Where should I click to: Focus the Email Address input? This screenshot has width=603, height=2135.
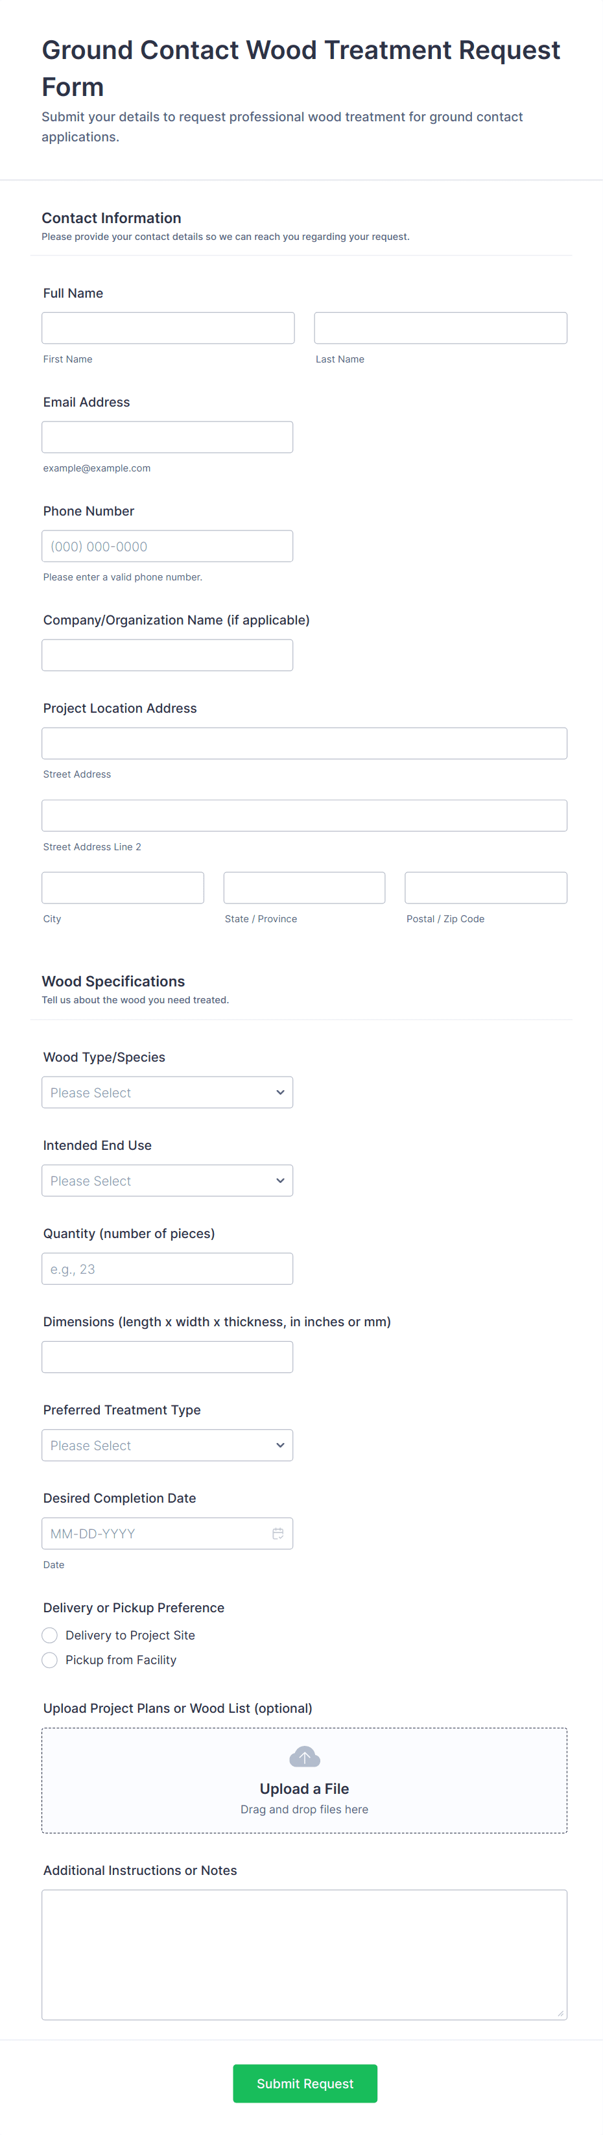click(167, 436)
